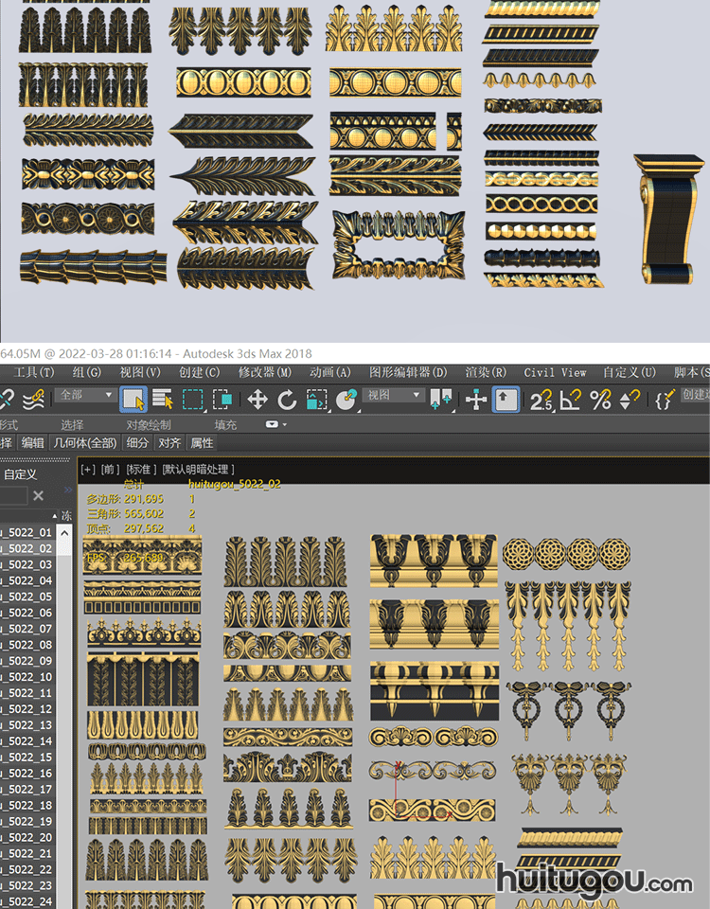This screenshot has width=710, height=909.
Task: Click the 几何体(全部) button
Action: [85, 442]
